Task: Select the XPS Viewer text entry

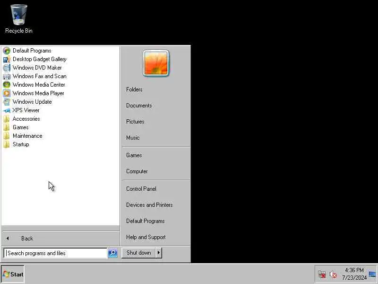Action: tap(26, 110)
